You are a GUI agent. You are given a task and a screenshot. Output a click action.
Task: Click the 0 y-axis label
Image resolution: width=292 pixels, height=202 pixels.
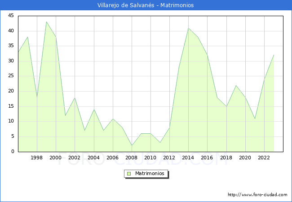[12, 152]
